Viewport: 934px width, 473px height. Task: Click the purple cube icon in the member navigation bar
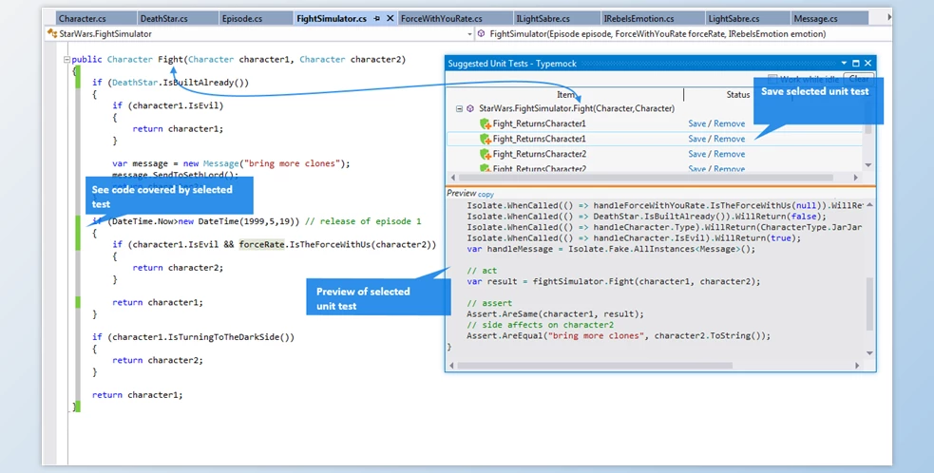[482, 33]
